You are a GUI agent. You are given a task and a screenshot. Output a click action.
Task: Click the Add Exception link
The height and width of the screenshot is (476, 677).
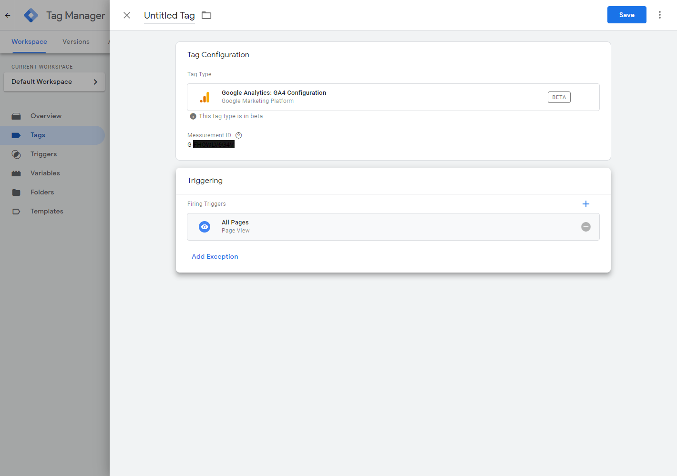(x=215, y=256)
